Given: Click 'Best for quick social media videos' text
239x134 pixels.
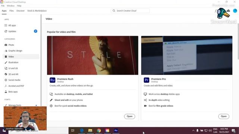Looking at the screenshot, I should (x=71, y=106).
